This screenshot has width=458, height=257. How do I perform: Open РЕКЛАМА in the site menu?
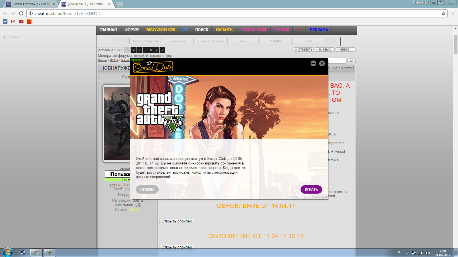319,30
